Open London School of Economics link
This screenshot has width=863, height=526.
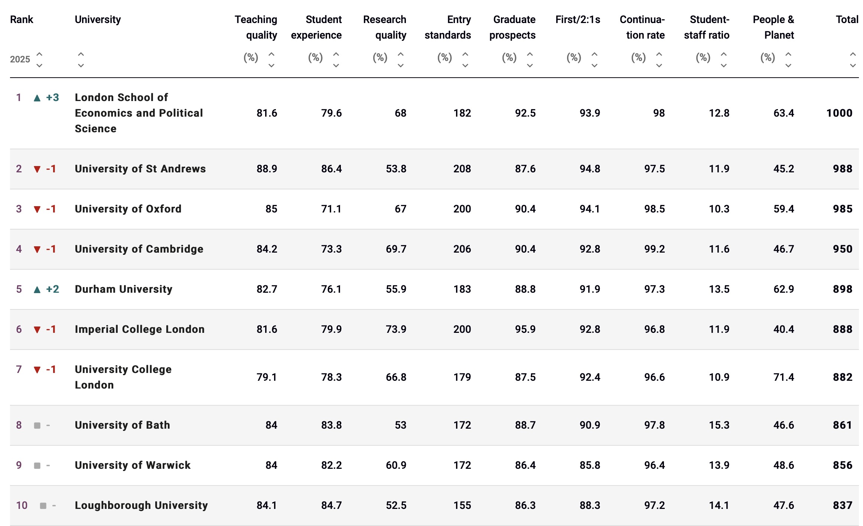click(x=139, y=113)
